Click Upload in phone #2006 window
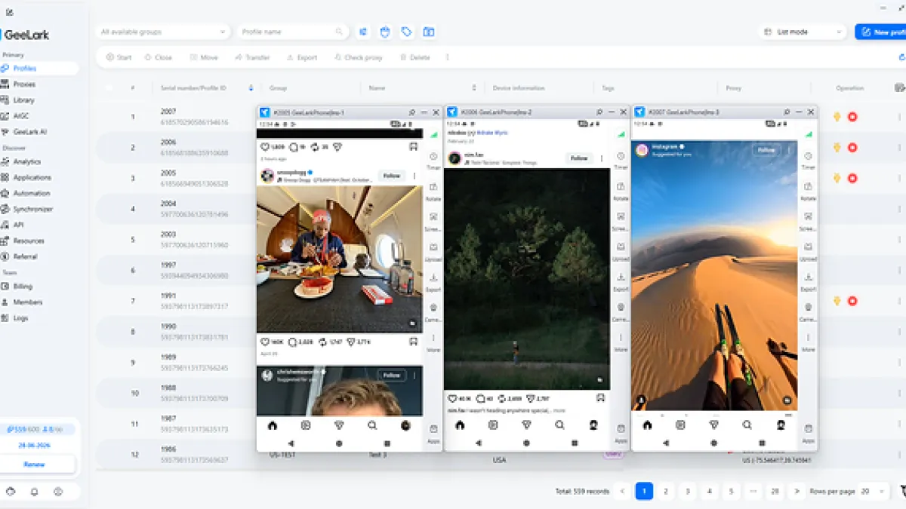This screenshot has width=906, height=509. pyautogui.click(x=621, y=252)
